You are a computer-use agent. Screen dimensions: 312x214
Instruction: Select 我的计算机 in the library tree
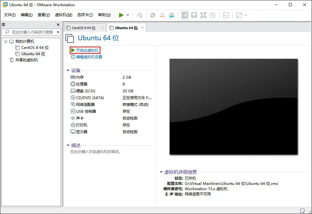click(25, 41)
